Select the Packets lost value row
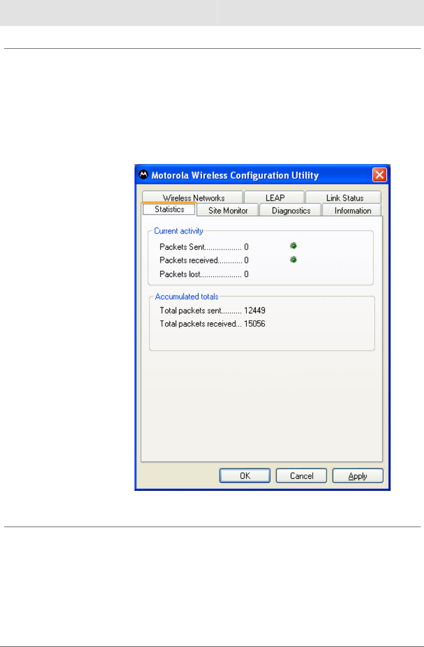424x647 pixels. tap(204, 274)
